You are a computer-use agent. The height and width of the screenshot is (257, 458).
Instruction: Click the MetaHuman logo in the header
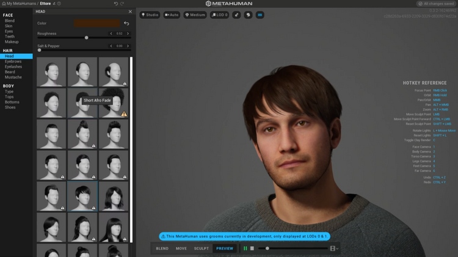(229, 4)
